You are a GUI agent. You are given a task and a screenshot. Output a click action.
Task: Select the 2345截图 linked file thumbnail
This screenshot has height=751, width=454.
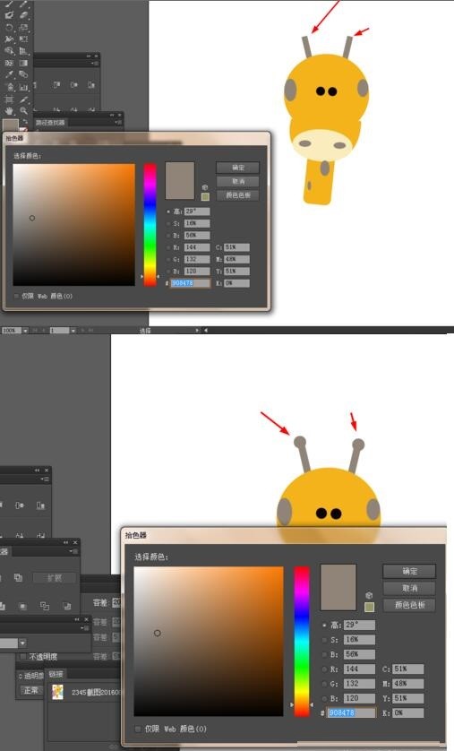pyautogui.click(x=57, y=692)
